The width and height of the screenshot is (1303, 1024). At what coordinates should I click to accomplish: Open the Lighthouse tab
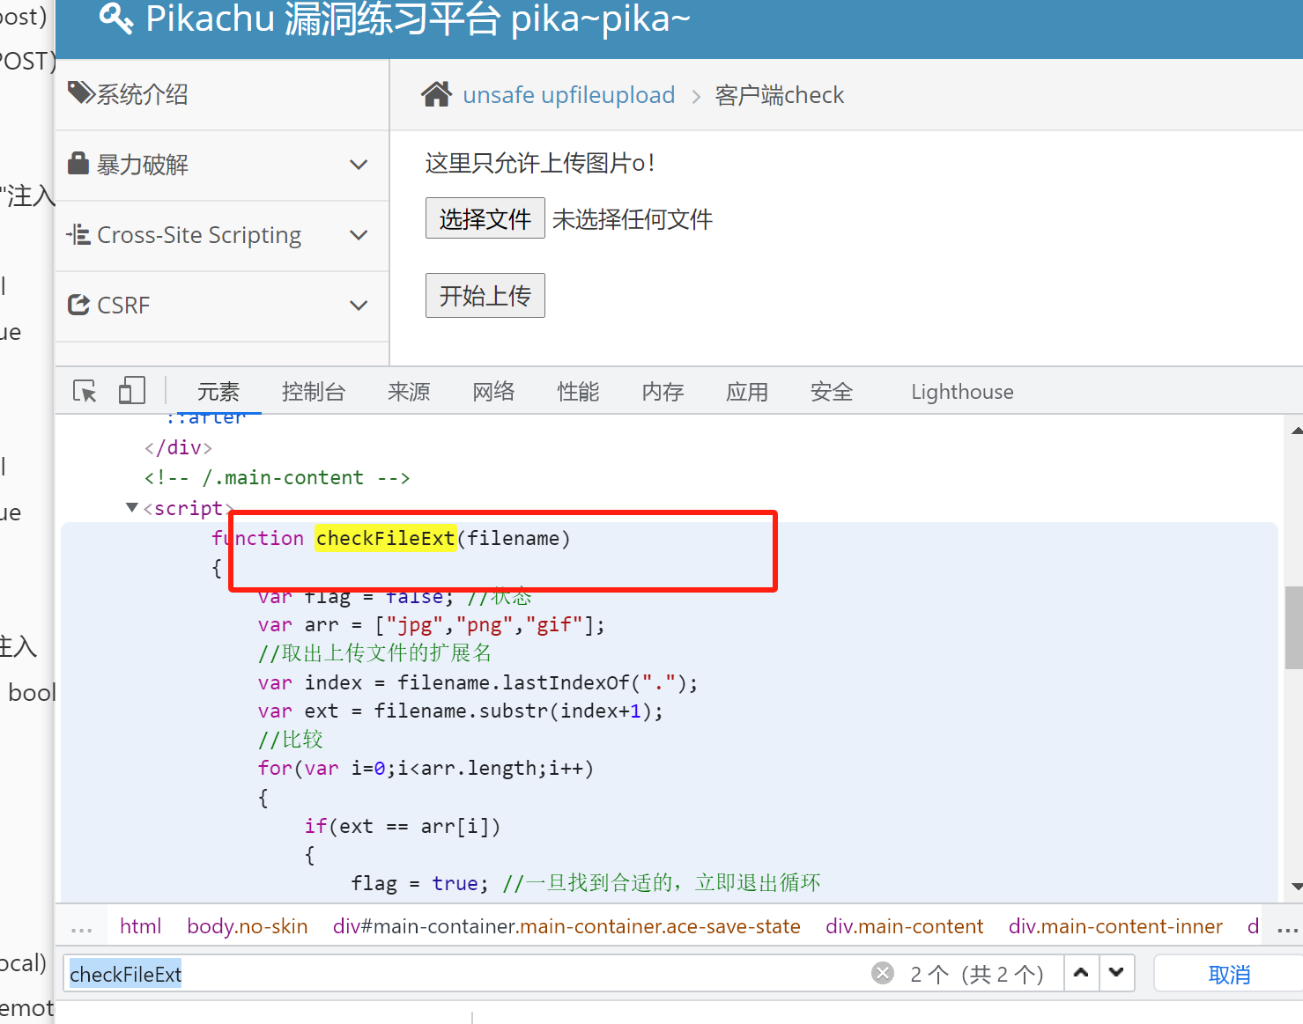point(961,392)
